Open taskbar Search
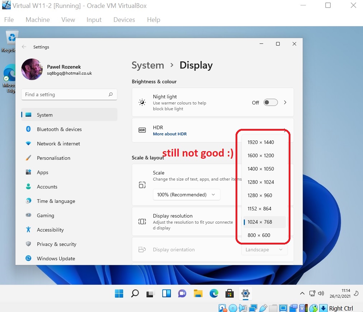 pos(135,293)
